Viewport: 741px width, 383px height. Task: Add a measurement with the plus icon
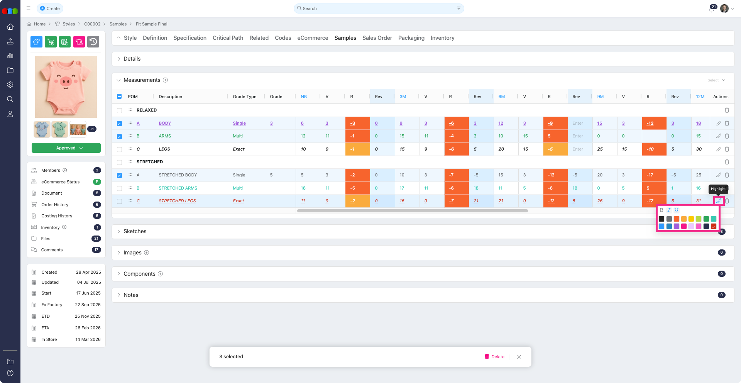pyautogui.click(x=166, y=80)
